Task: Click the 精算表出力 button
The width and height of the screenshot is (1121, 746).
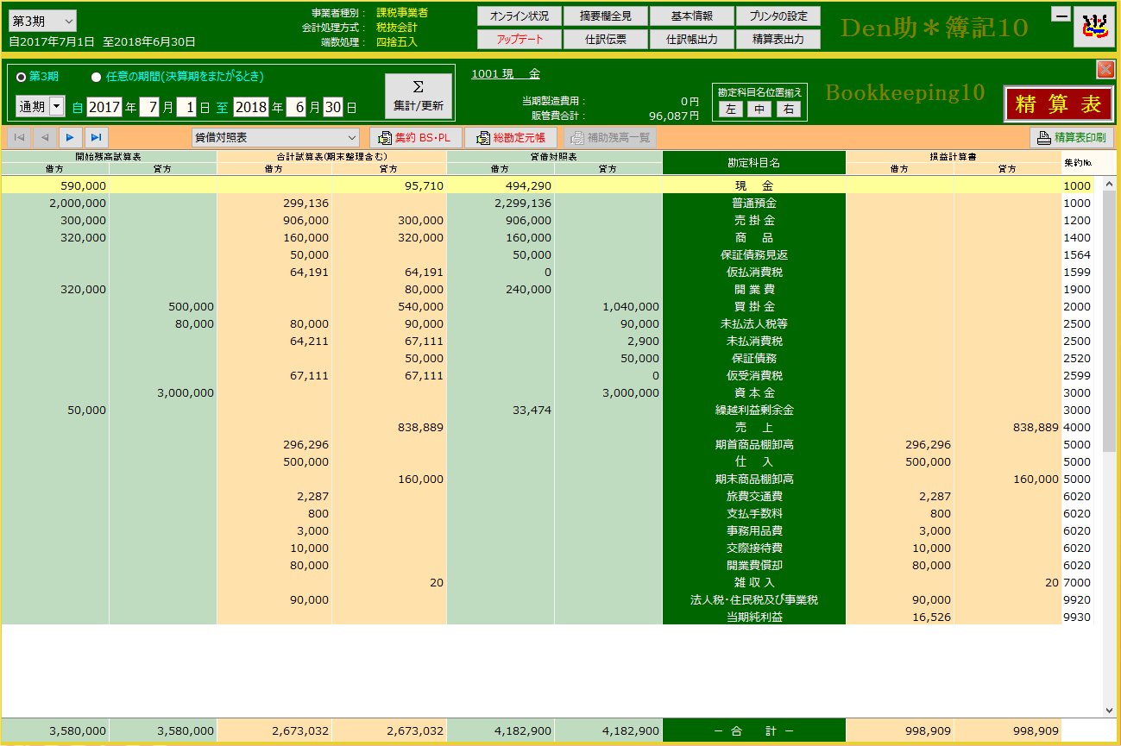Action: (778, 39)
